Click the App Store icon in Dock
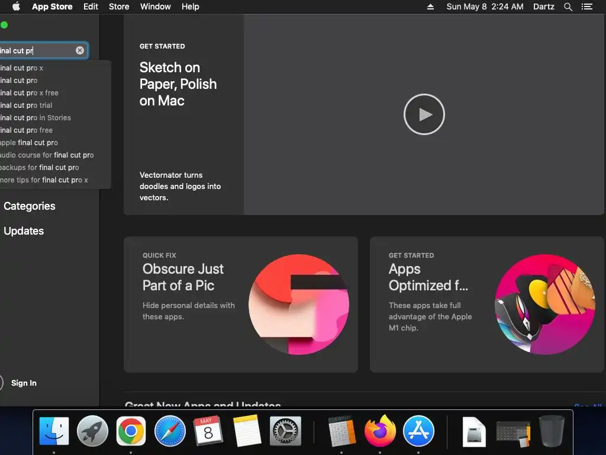Image resolution: width=606 pixels, height=455 pixels. 418,431
